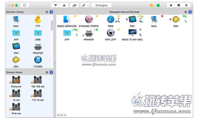Click the pencil edit icon on BACK TO MY MAC
198x120 pixels.
click(x=140, y=35)
